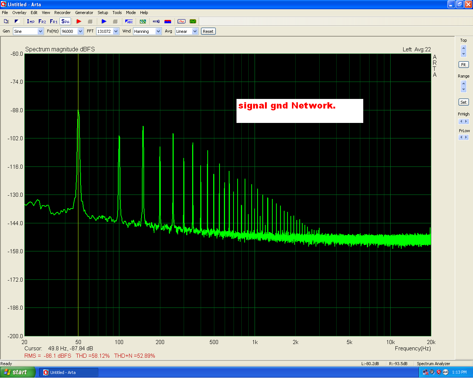Start generator with the blue play icon

[104, 21]
